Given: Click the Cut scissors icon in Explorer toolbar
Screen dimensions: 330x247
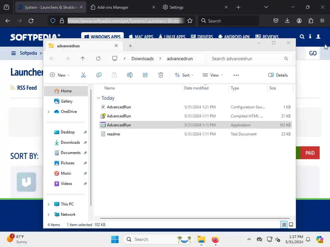Looking at the screenshot, I should pos(83,75).
